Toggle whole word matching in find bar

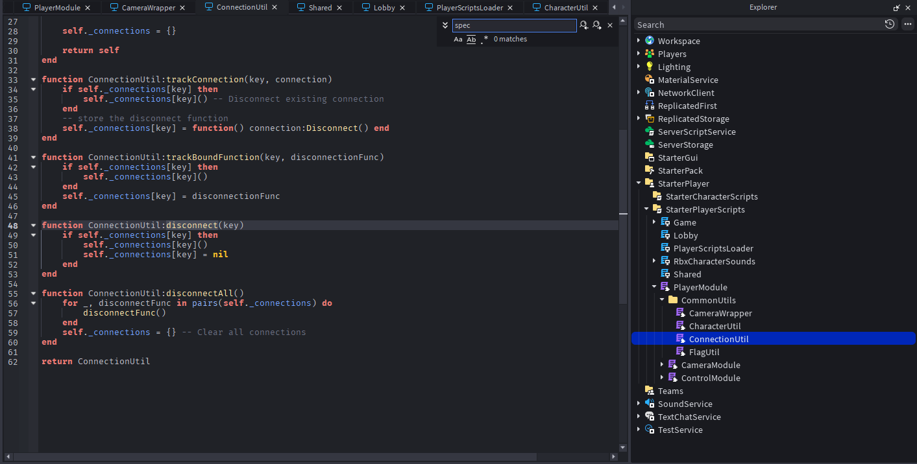(x=472, y=40)
